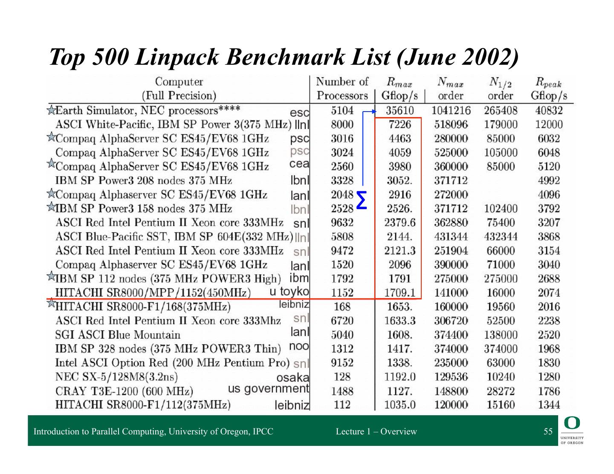Click the University of Oregon logo
The image size is (614, 474).
pyautogui.click(x=572, y=431)
